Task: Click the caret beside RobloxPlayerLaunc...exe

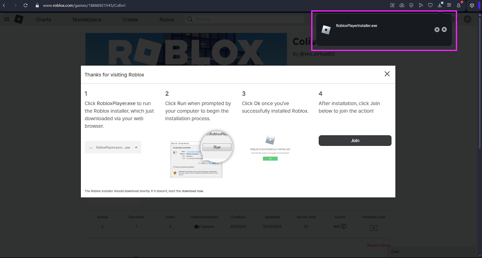Action: tap(136, 147)
